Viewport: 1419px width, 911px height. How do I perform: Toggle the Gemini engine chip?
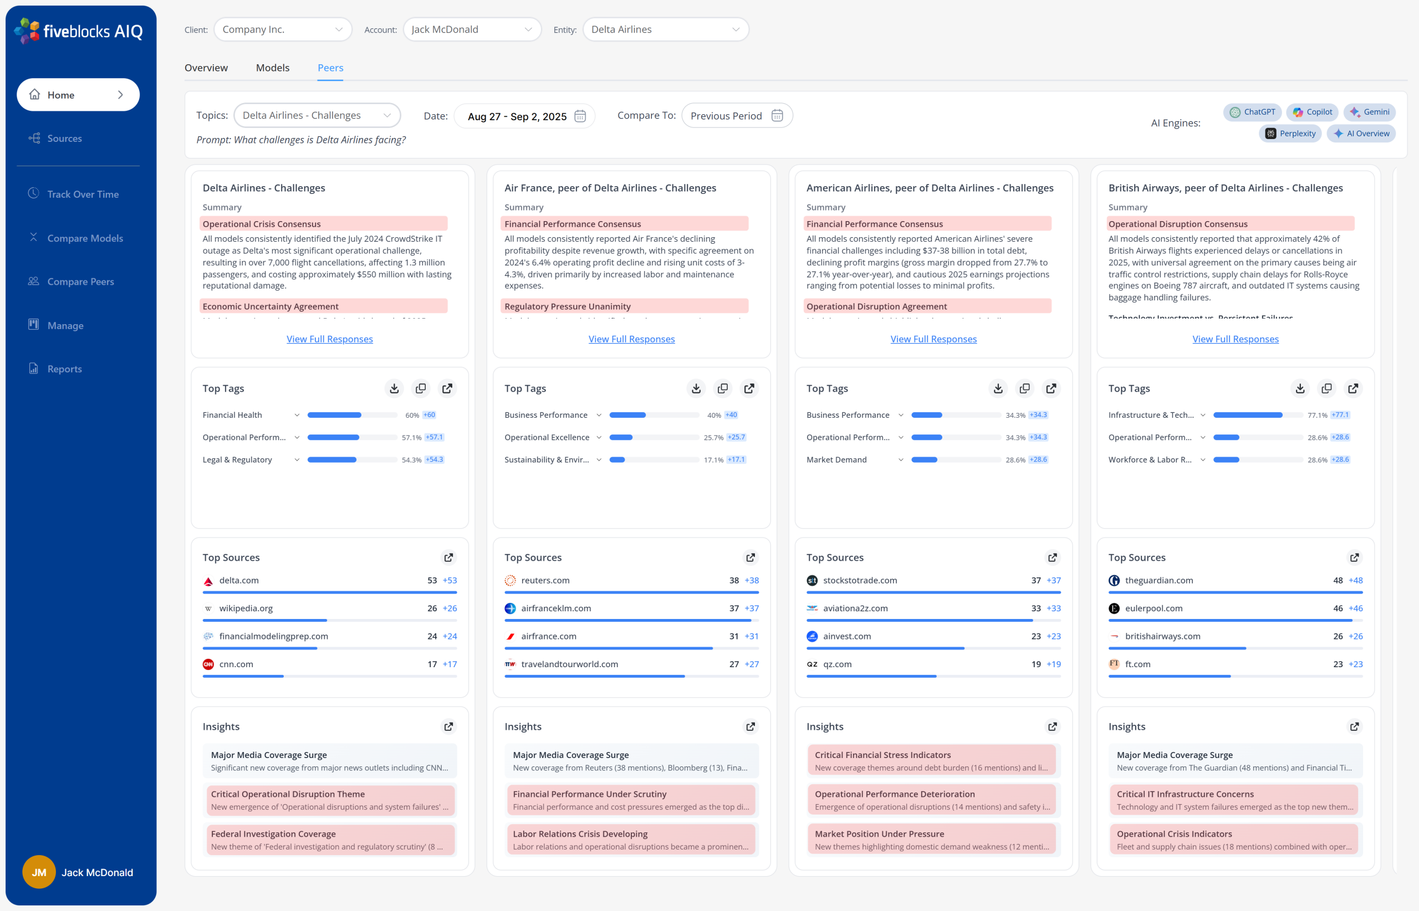(x=1370, y=112)
